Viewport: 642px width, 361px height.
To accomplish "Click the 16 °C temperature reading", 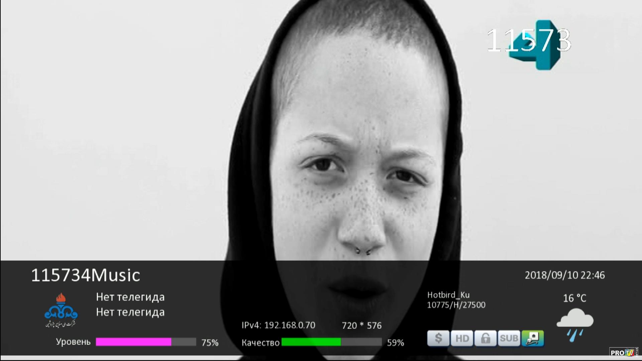I will tap(574, 298).
